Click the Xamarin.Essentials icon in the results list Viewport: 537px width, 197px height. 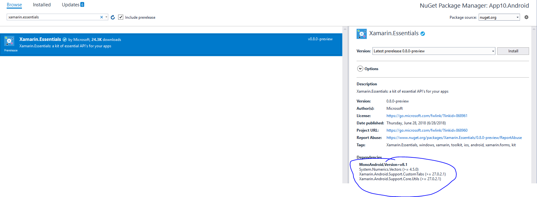9,41
